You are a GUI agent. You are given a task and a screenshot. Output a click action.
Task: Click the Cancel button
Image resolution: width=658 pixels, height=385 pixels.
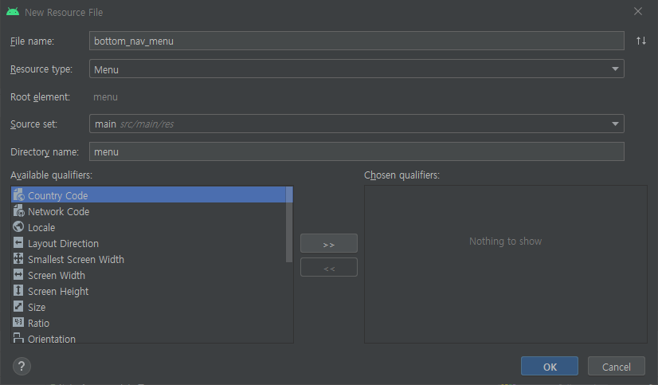pos(617,366)
